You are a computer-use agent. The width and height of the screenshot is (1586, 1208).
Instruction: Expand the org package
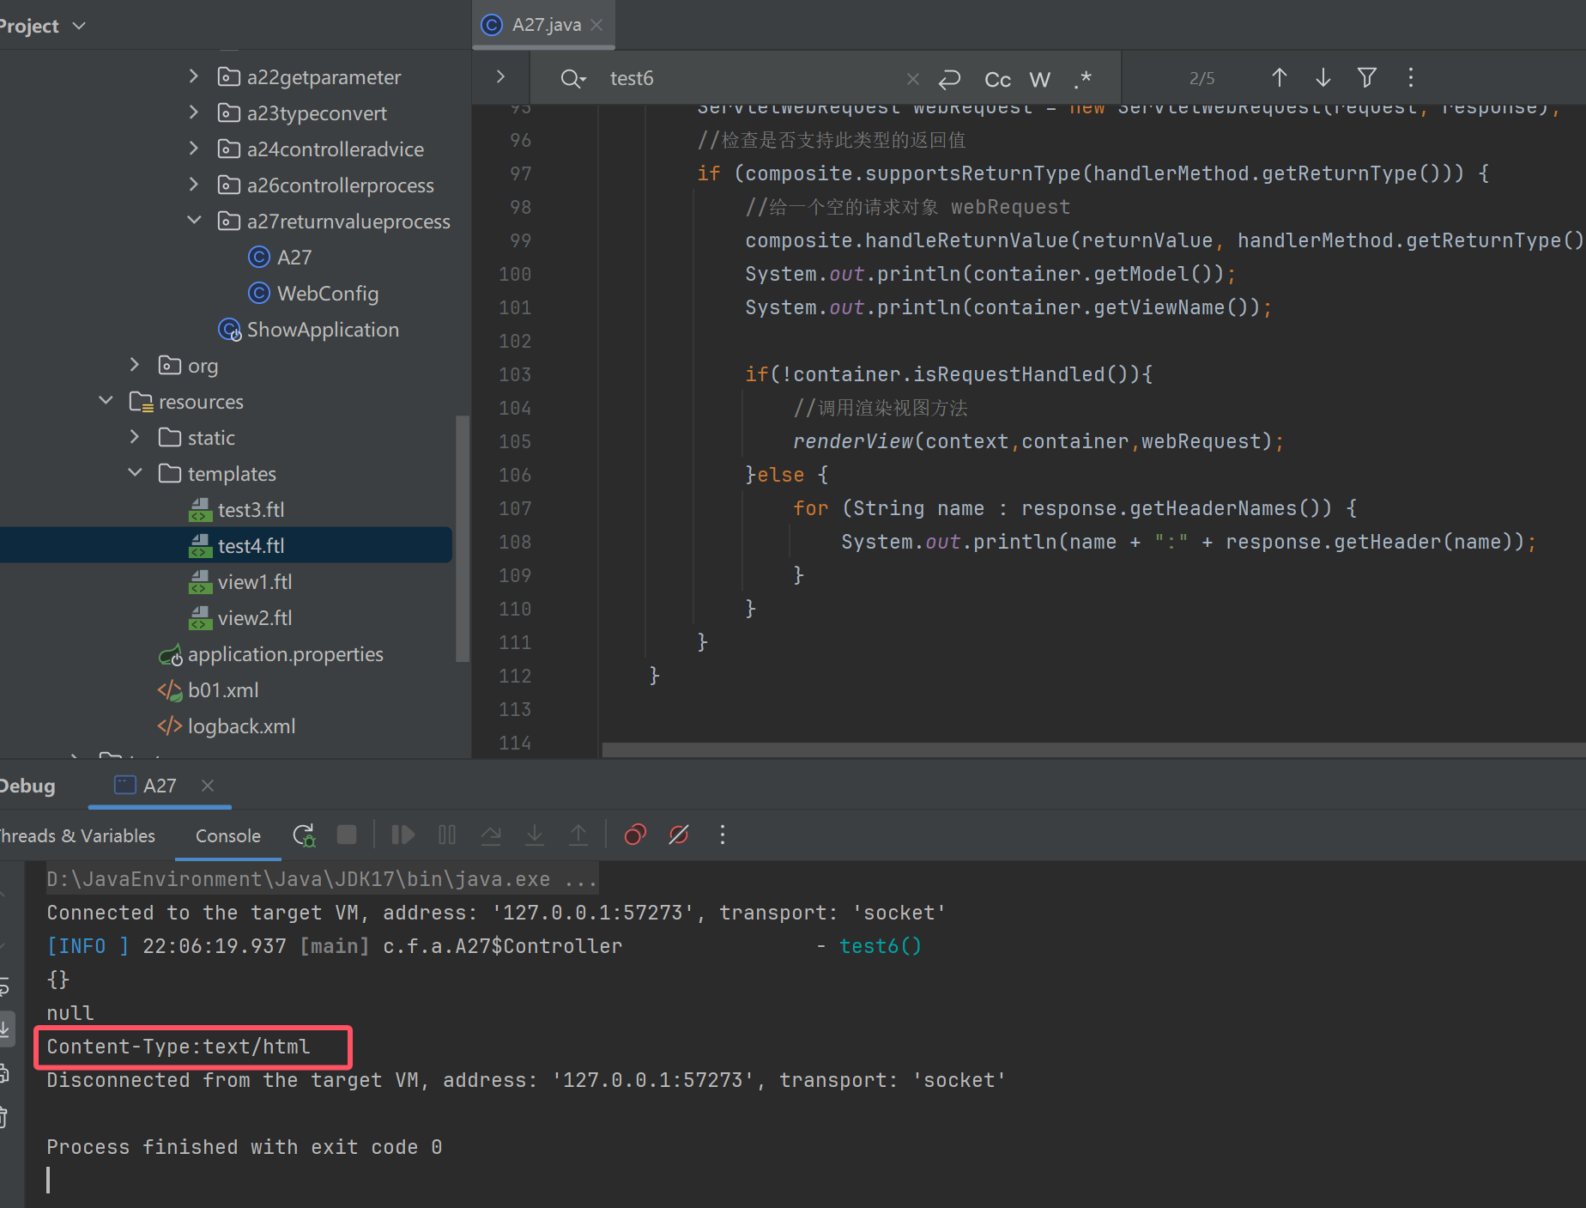point(135,365)
